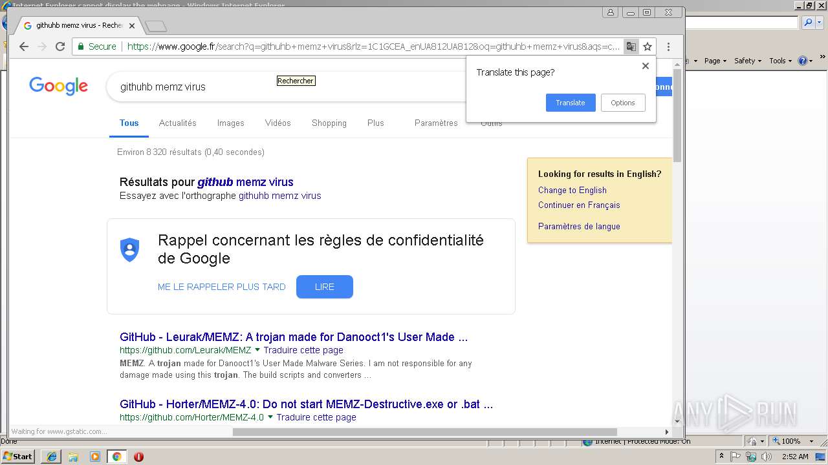
Task: Click the red security icon on taskbar
Action: [138, 457]
